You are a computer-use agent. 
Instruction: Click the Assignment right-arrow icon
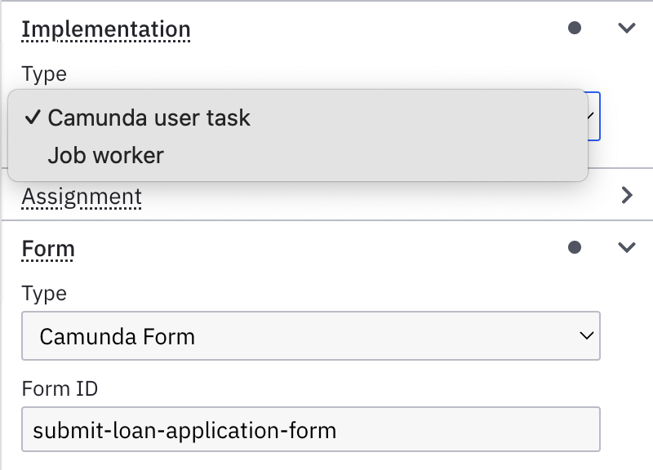point(626,196)
